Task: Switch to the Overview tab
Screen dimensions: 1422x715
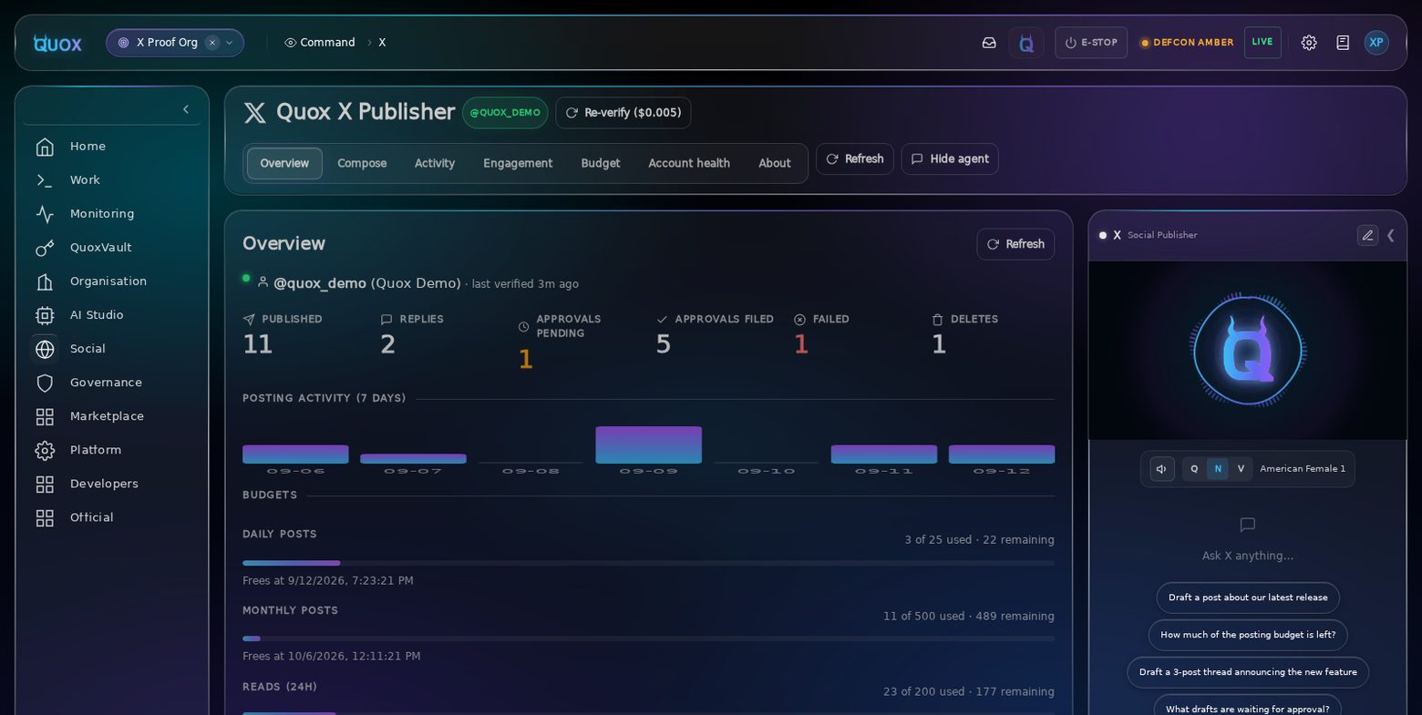Action: pos(284,164)
